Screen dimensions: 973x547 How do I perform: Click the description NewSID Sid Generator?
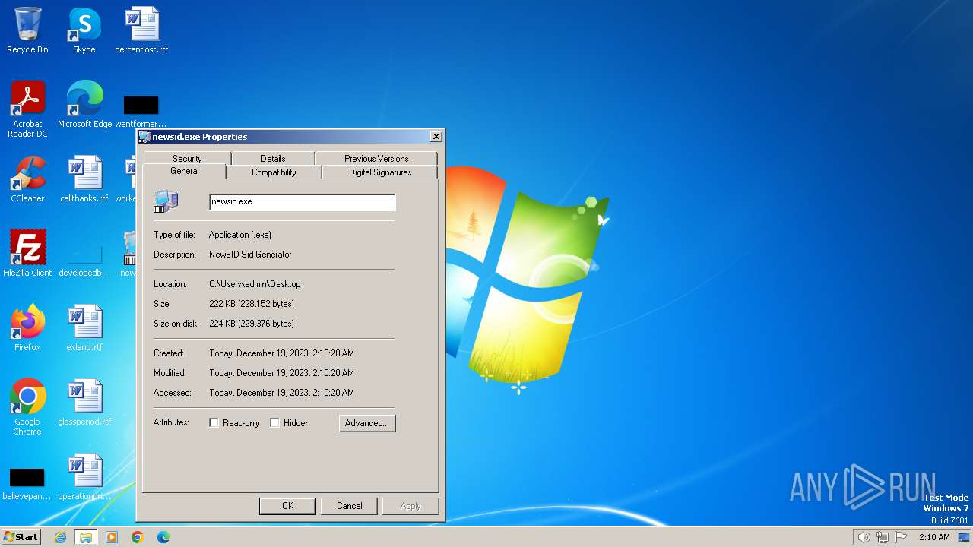[250, 255]
